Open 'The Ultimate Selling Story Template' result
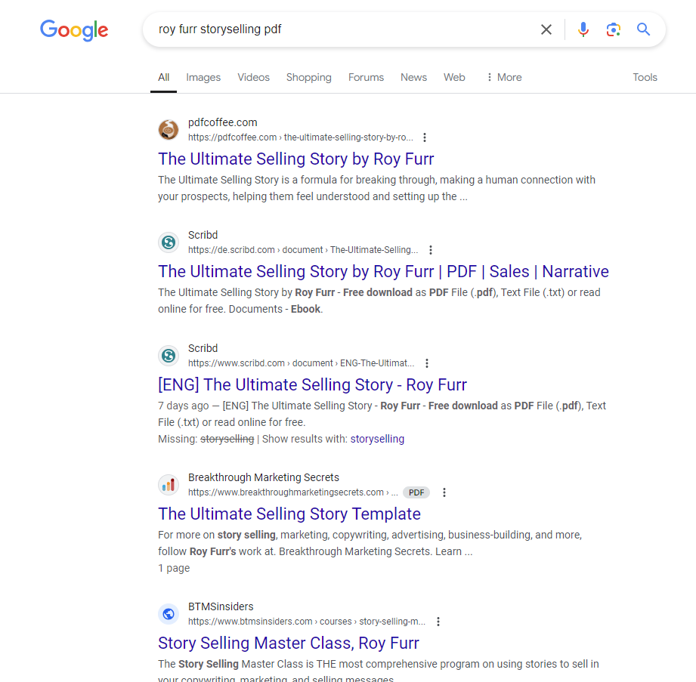696x682 pixels. (x=289, y=514)
